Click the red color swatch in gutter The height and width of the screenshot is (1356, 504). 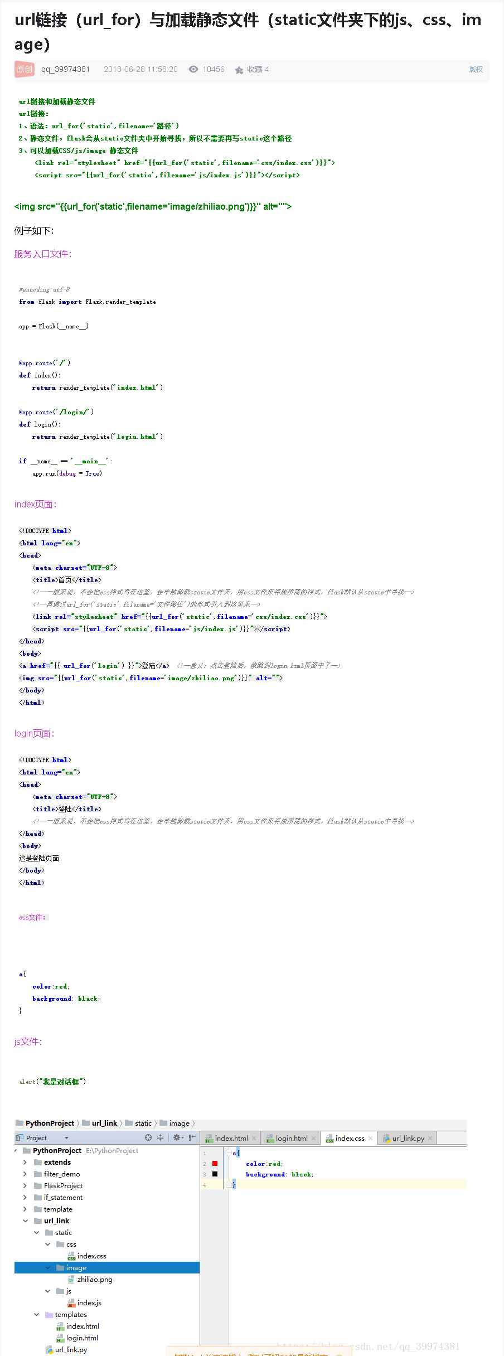[215, 1164]
